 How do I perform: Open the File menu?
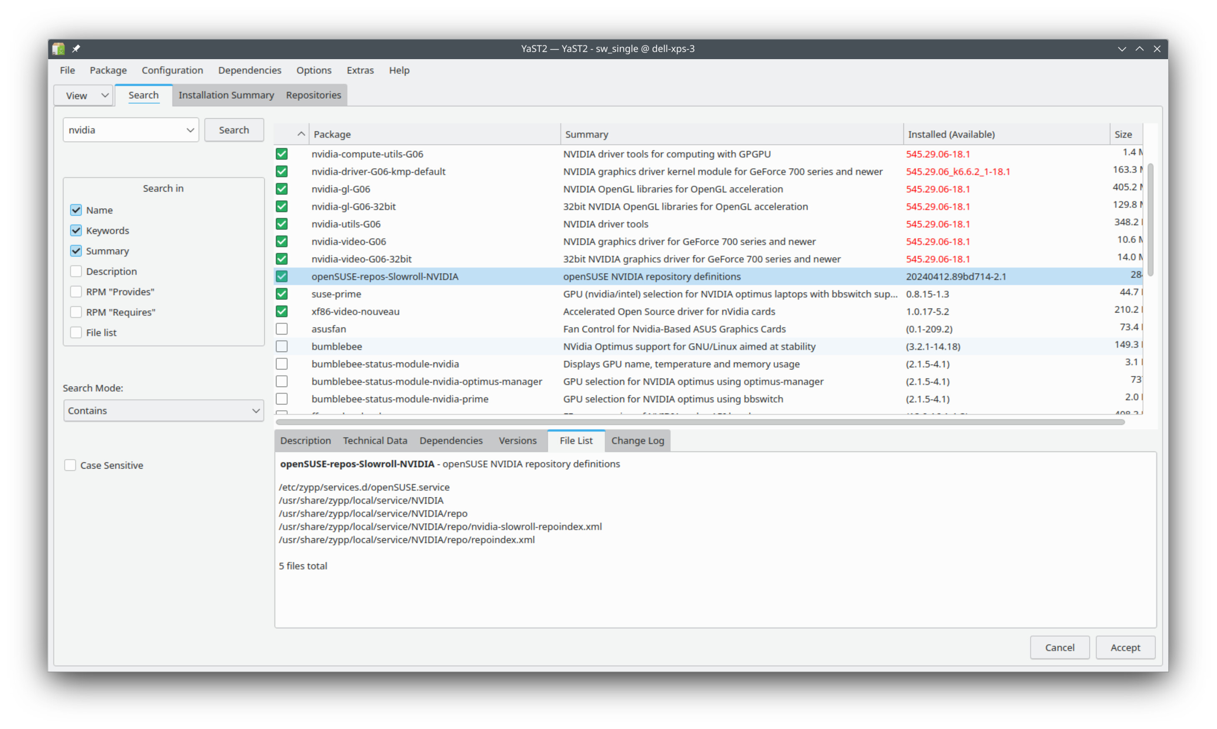(x=68, y=70)
